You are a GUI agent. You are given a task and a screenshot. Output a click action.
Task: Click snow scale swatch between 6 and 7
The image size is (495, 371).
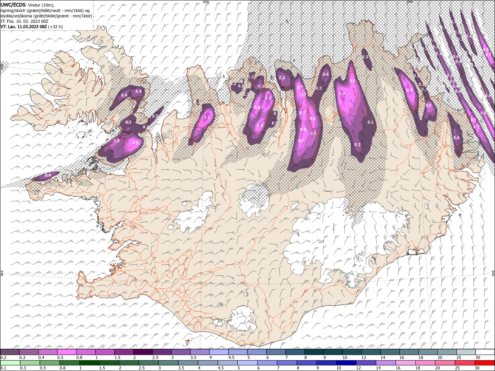[275, 352]
